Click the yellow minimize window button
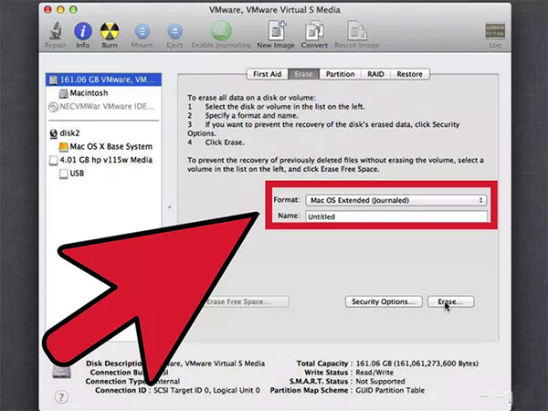The width and height of the screenshot is (548, 411). pos(60,10)
